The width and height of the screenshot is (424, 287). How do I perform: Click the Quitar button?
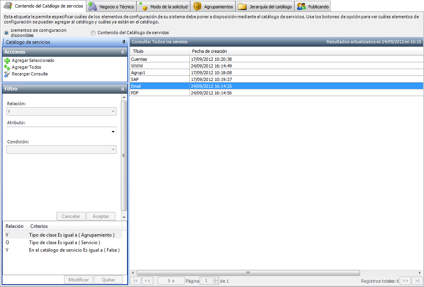pos(109,280)
